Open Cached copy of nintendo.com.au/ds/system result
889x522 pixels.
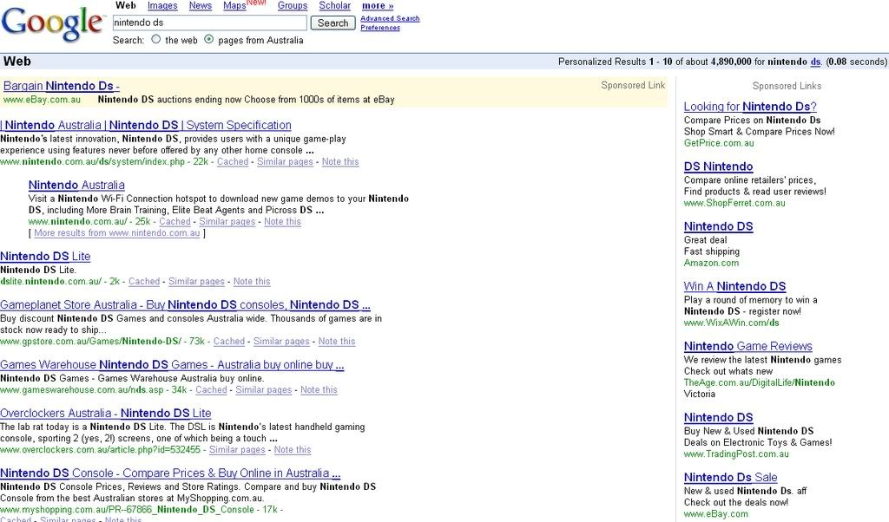233,162
